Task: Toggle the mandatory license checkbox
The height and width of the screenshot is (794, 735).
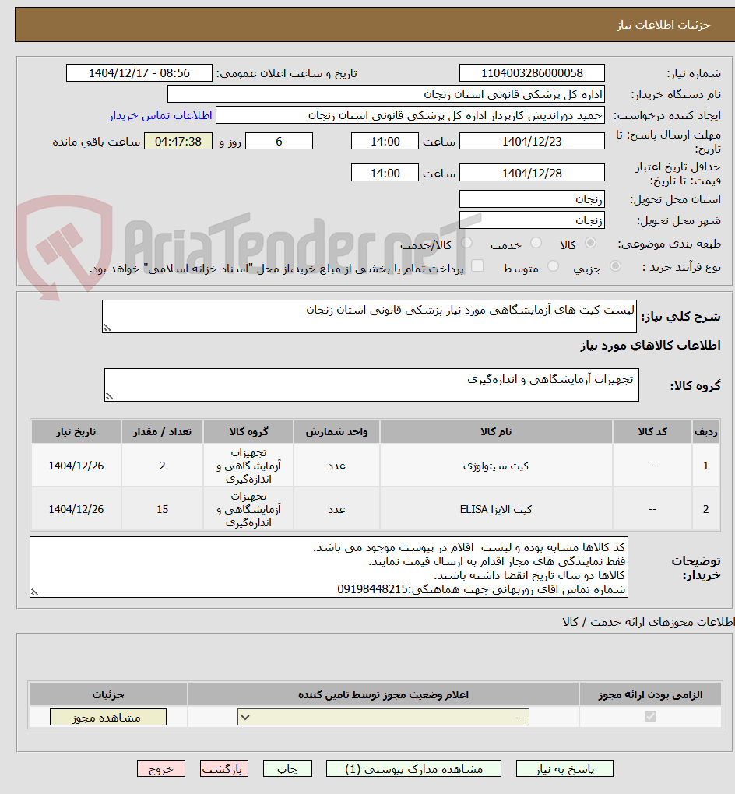Action: click(650, 716)
